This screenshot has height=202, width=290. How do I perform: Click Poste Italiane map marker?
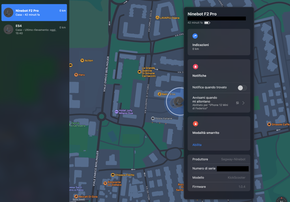coord(153,118)
